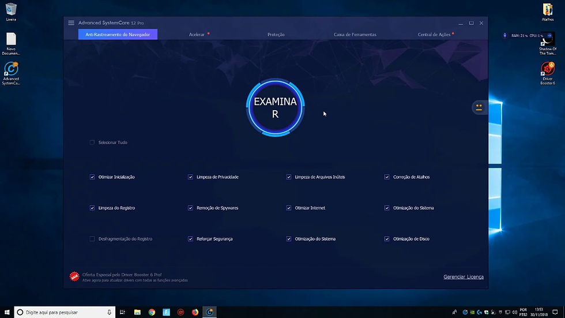Open the notification Action Center icon
Image resolution: width=565 pixels, height=318 pixels.
pyautogui.click(x=555, y=312)
